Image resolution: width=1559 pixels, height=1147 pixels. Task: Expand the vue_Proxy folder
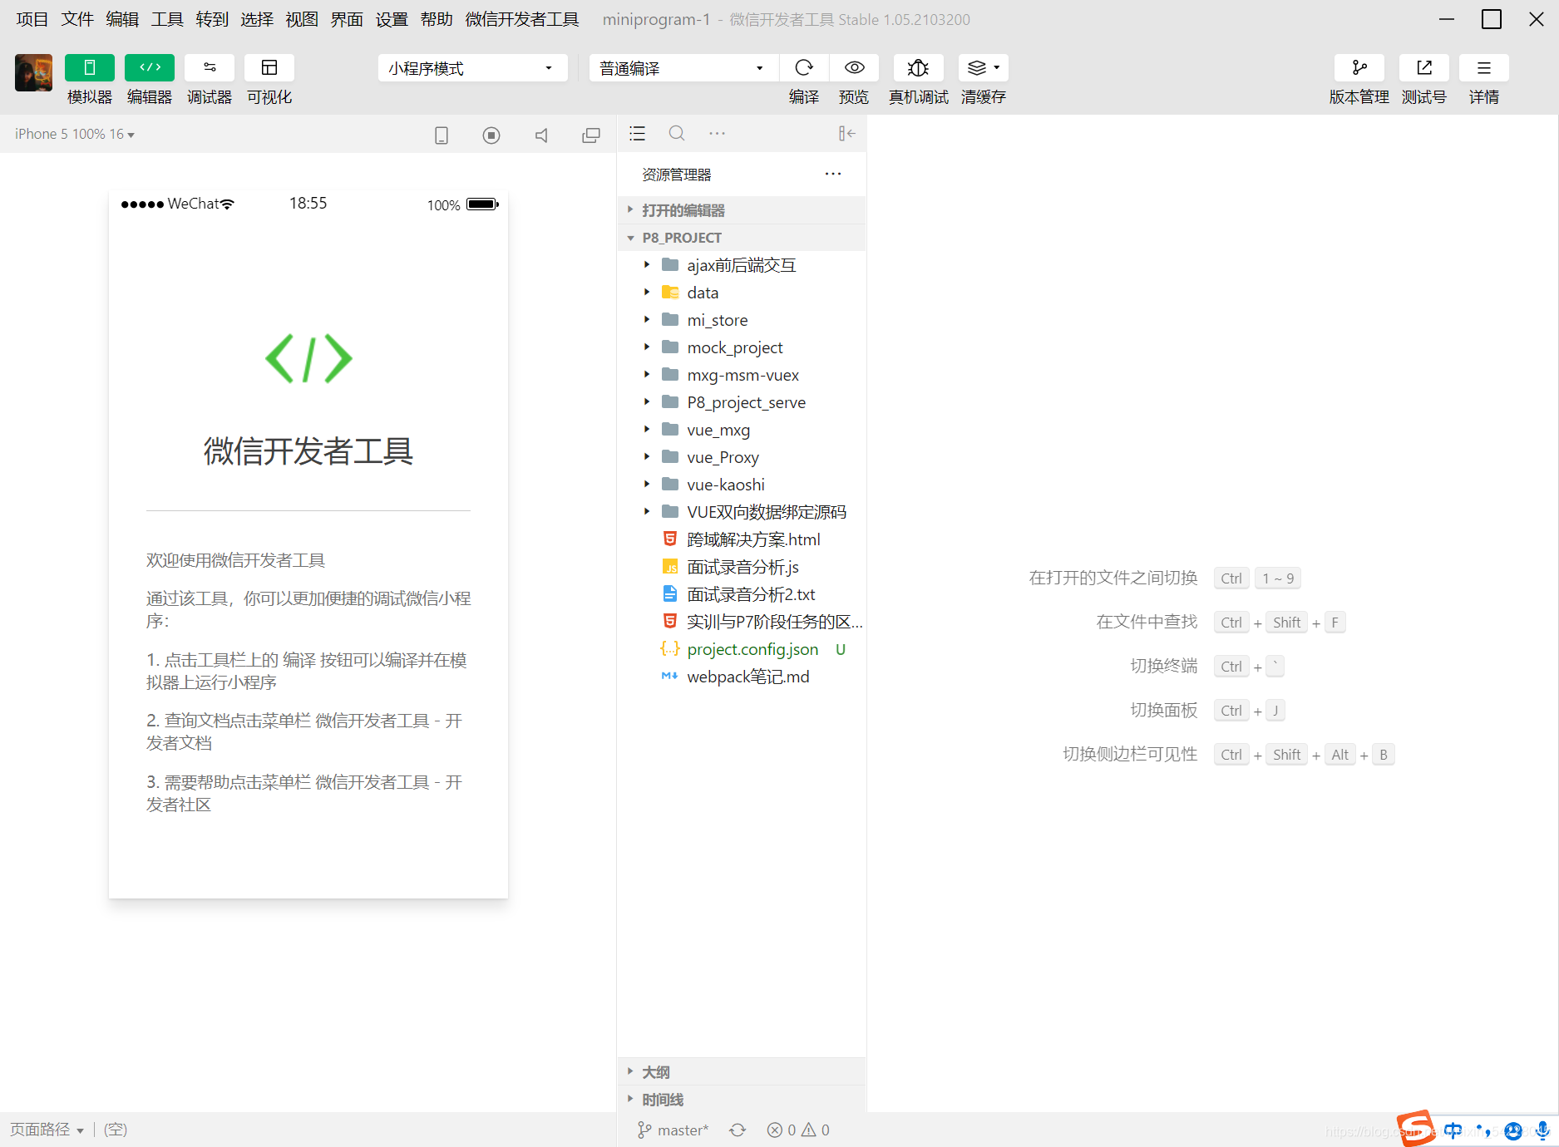coord(742,457)
